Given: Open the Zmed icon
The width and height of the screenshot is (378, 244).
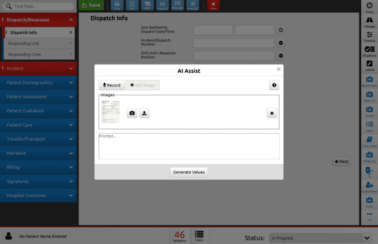Looking at the screenshot, I should pos(369,111).
